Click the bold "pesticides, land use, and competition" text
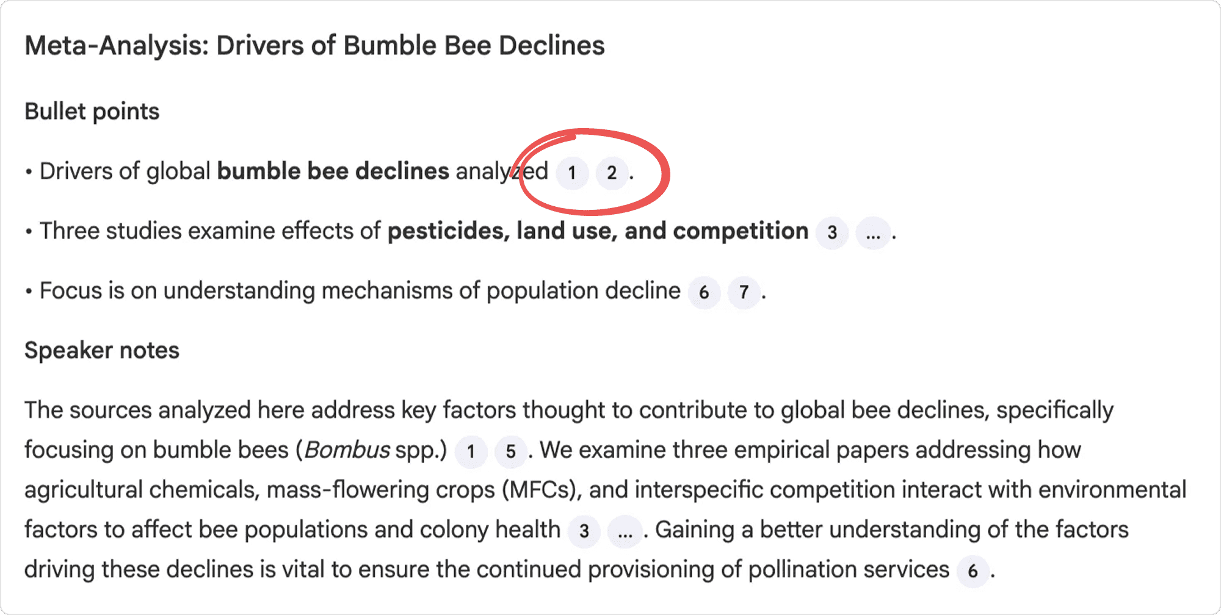Image resolution: width=1221 pixels, height=615 pixels. point(598,231)
